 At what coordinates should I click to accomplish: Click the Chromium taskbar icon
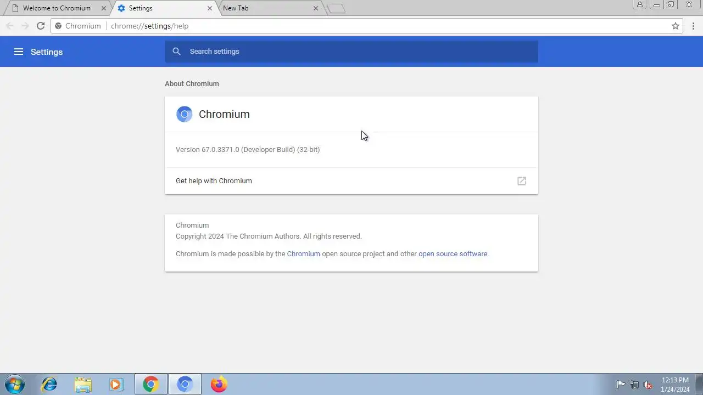click(185, 384)
